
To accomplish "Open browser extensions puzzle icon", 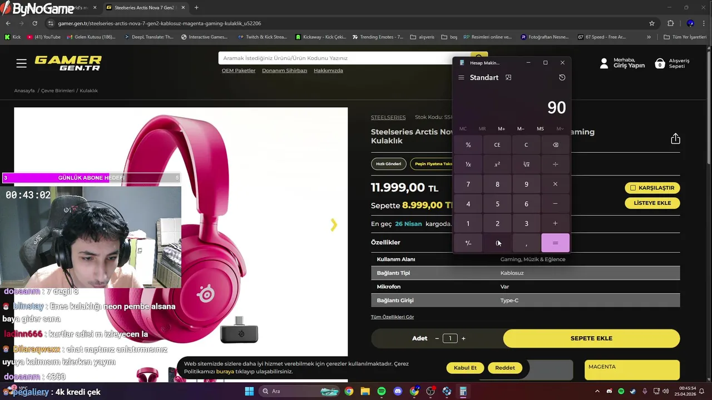I will (671, 23).
